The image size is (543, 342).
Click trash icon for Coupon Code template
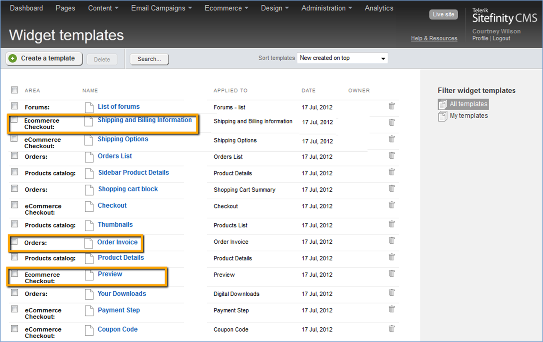[x=391, y=328]
